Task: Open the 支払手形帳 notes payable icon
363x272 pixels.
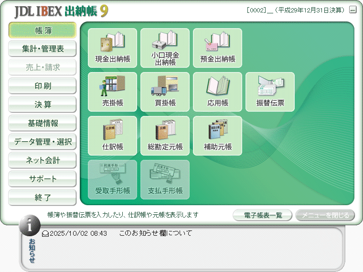Action: [165, 180]
